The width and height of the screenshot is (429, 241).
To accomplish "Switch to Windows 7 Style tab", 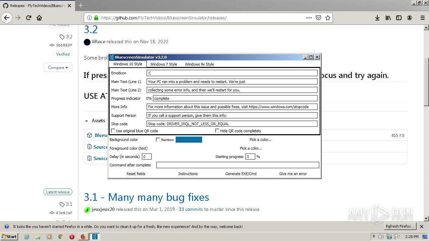I will [x=164, y=64].
